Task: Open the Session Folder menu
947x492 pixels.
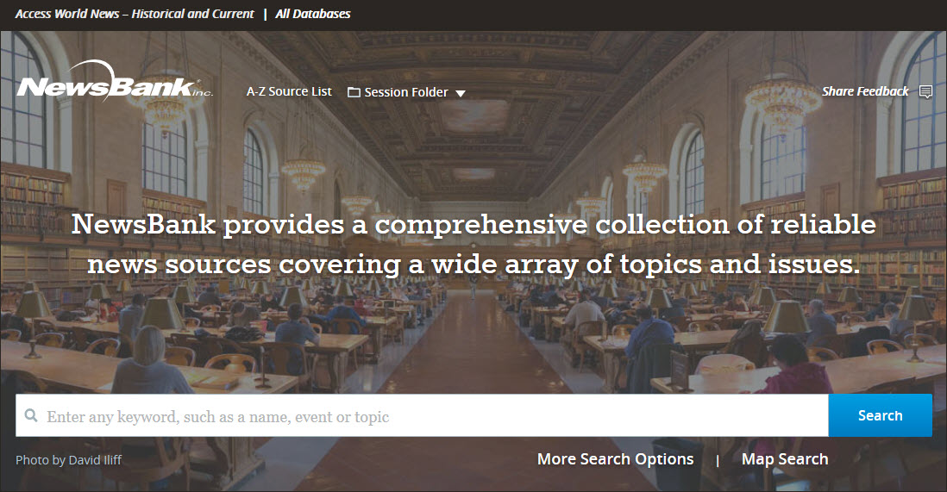Action: pyautogui.click(x=406, y=92)
